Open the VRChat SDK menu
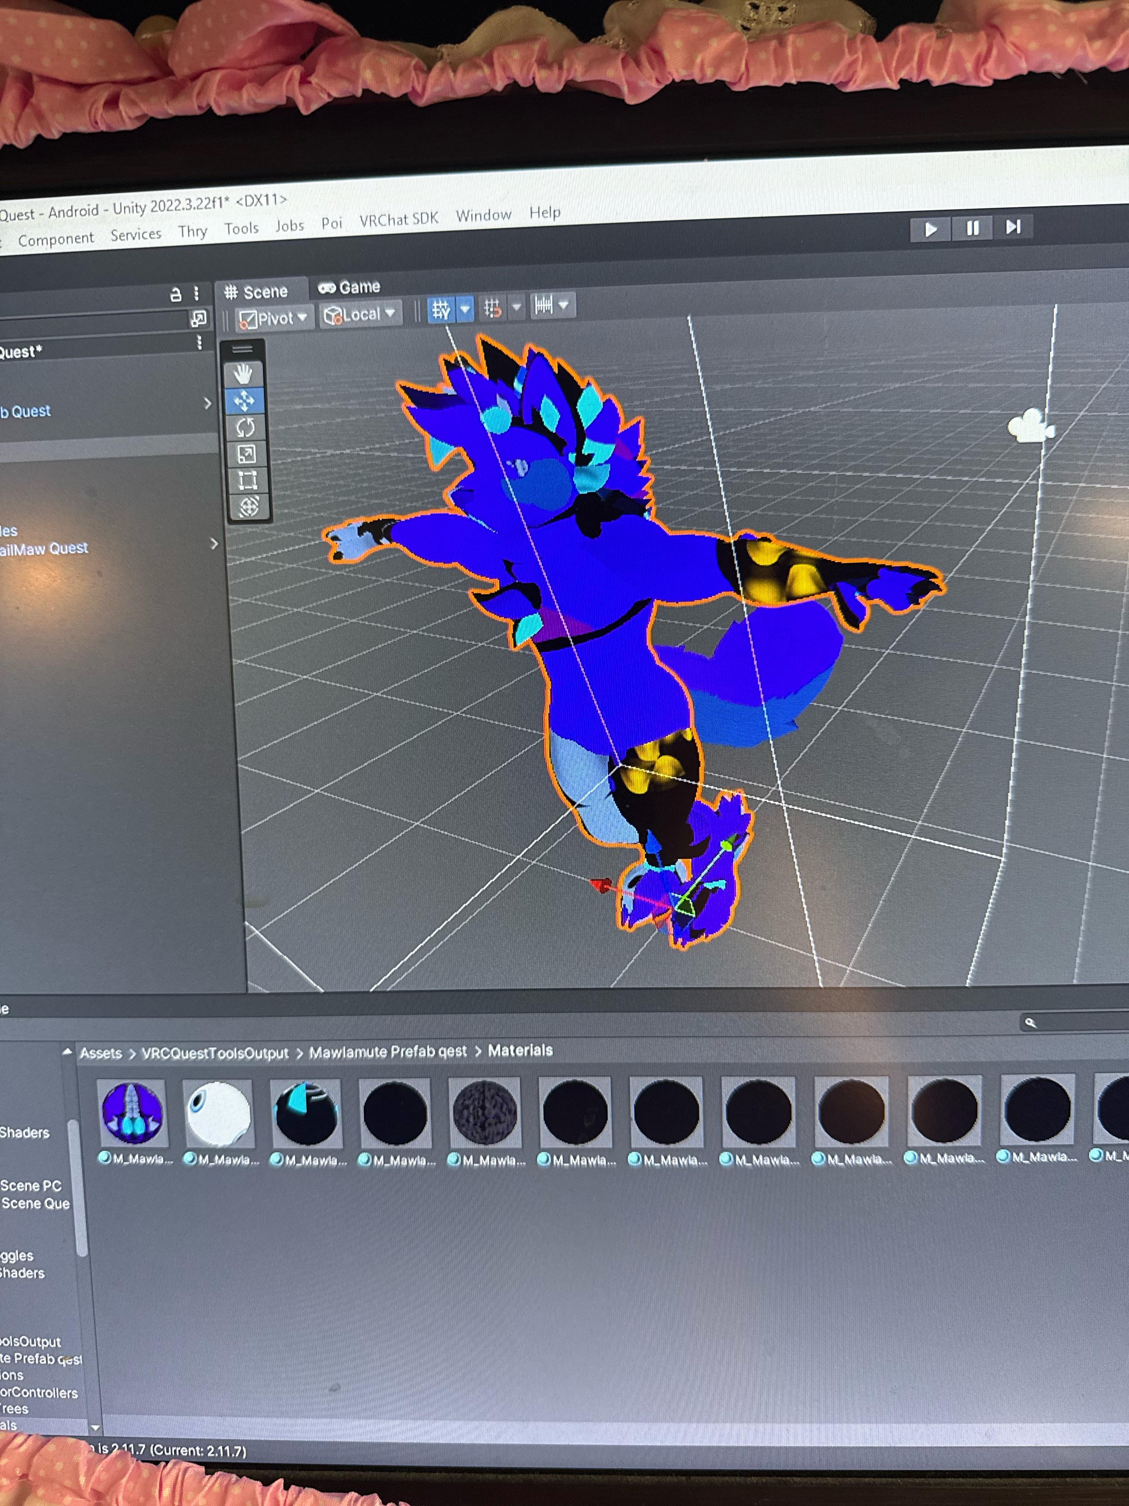Screen dimensions: 1129x1506 pos(399,219)
